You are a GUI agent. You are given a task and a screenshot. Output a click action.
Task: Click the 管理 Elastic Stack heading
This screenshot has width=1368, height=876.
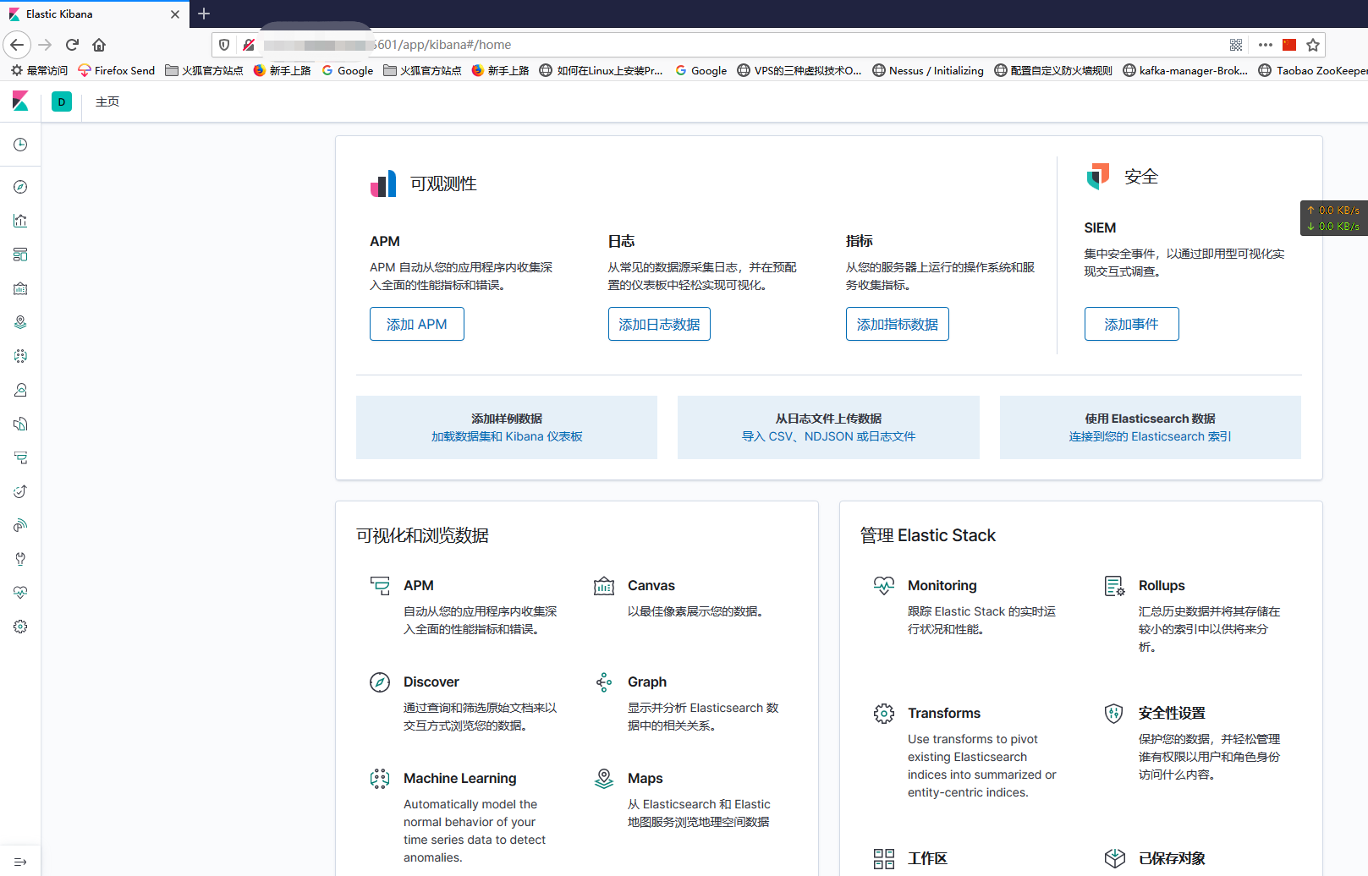[928, 535]
